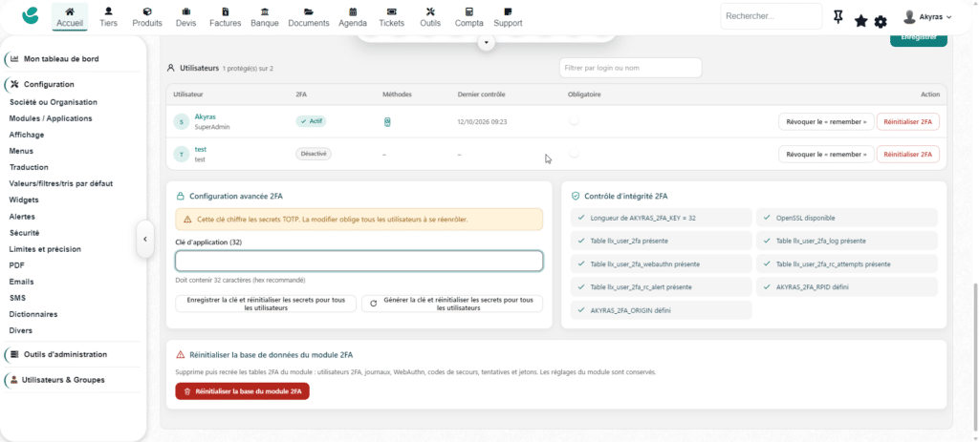The height and width of the screenshot is (442, 979).
Task: Open Société ou Organisation settings
Action: [x=54, y=102]
